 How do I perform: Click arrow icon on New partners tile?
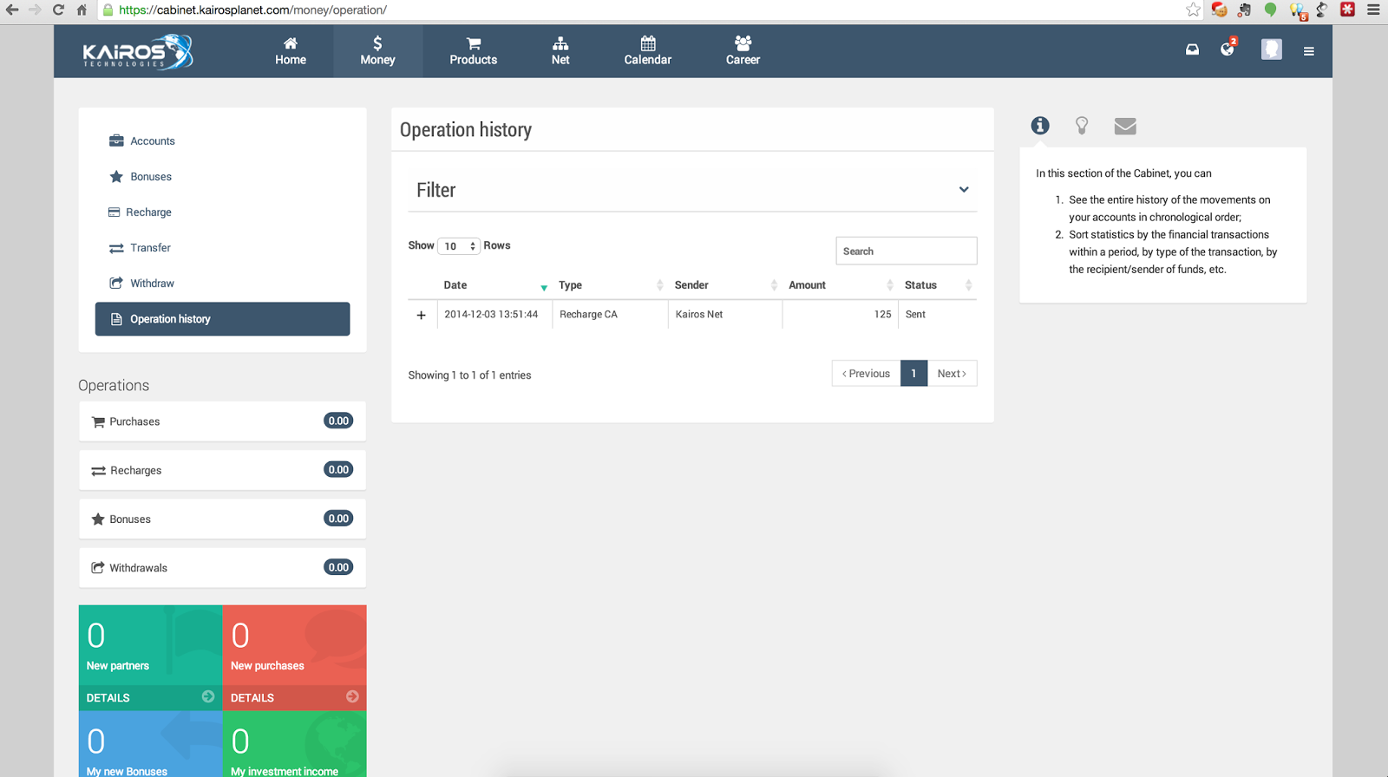pyautogui.click(x=208, y=696)
